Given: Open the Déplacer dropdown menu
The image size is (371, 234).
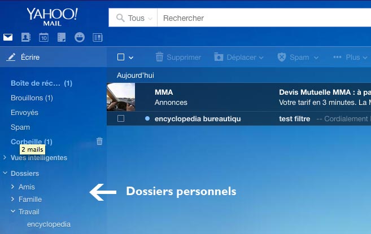Looking at the screenshot, I should coord(239,57).
